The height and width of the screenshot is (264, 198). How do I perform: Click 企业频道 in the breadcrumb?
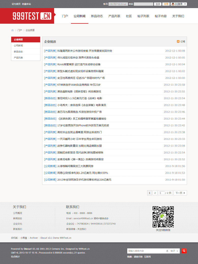pos(30,30)
